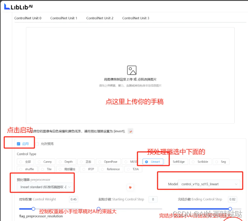Select the 全部 control type
The image size is (248, 221).
[26, 162]
